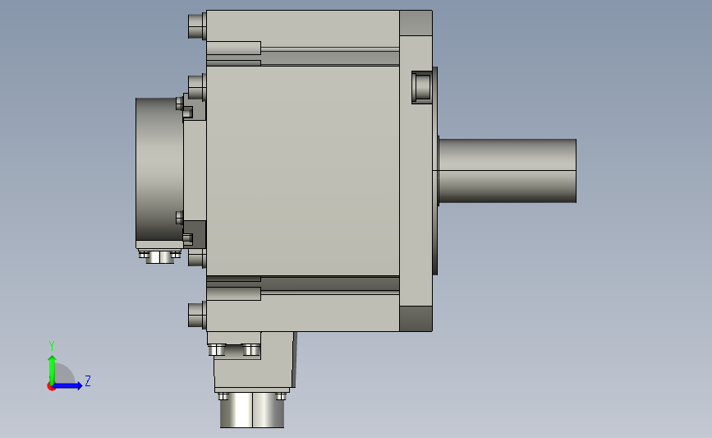
Task: Select the main motor housing body
Action: click(303, 170)
